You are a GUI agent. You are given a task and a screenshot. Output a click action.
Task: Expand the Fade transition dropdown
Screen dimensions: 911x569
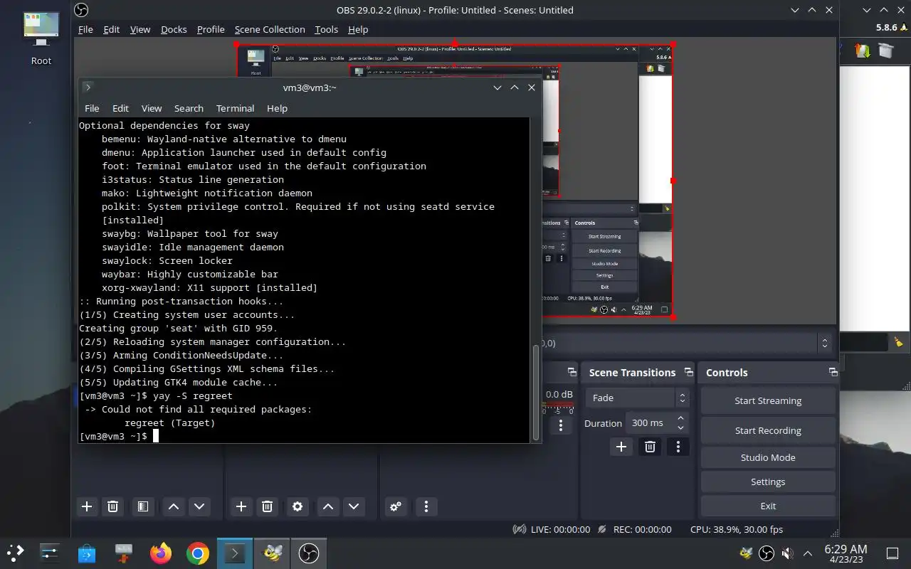pos(637,398)
